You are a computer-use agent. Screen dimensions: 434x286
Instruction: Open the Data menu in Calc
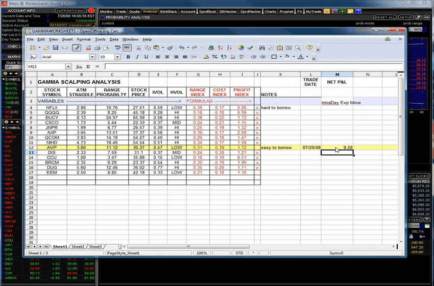114,39
